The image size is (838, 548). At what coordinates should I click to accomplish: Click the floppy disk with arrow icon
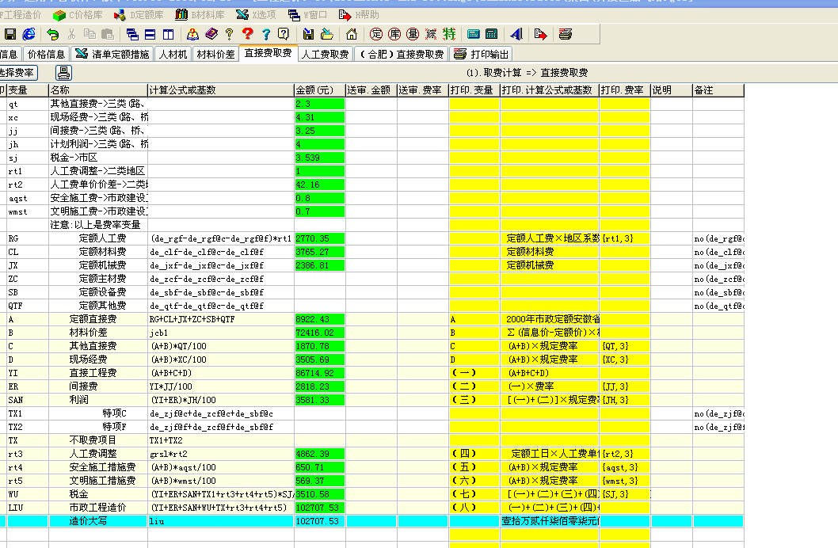click(308, 34)
